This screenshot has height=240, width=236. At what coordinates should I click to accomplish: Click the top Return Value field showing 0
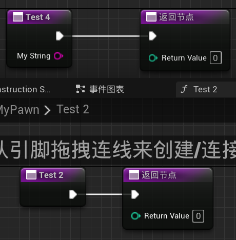coord(215,58)
